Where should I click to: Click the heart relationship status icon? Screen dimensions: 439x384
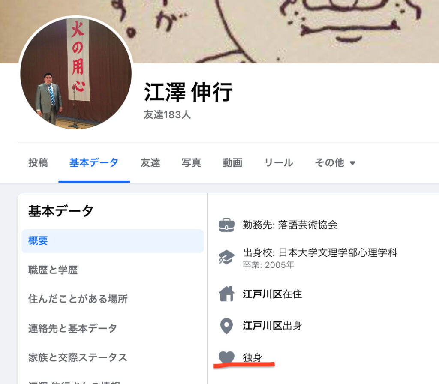pos(226,357)
